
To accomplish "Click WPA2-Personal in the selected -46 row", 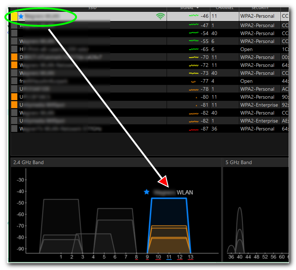I will point(257,16).
